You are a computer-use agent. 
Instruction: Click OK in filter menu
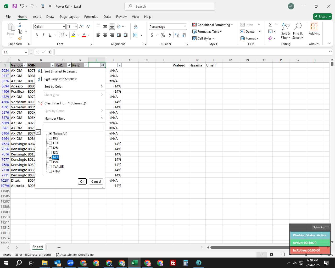[x=82, y=181]
